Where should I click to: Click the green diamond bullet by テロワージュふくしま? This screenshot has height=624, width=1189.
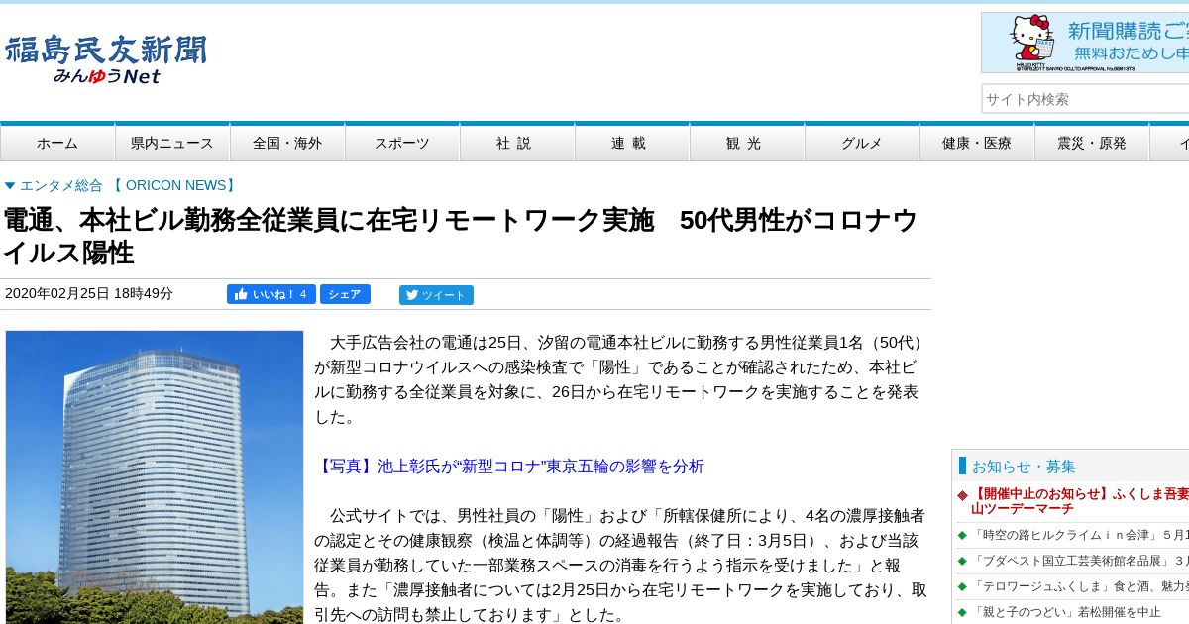pyautogui.click(x=962, y=586)
